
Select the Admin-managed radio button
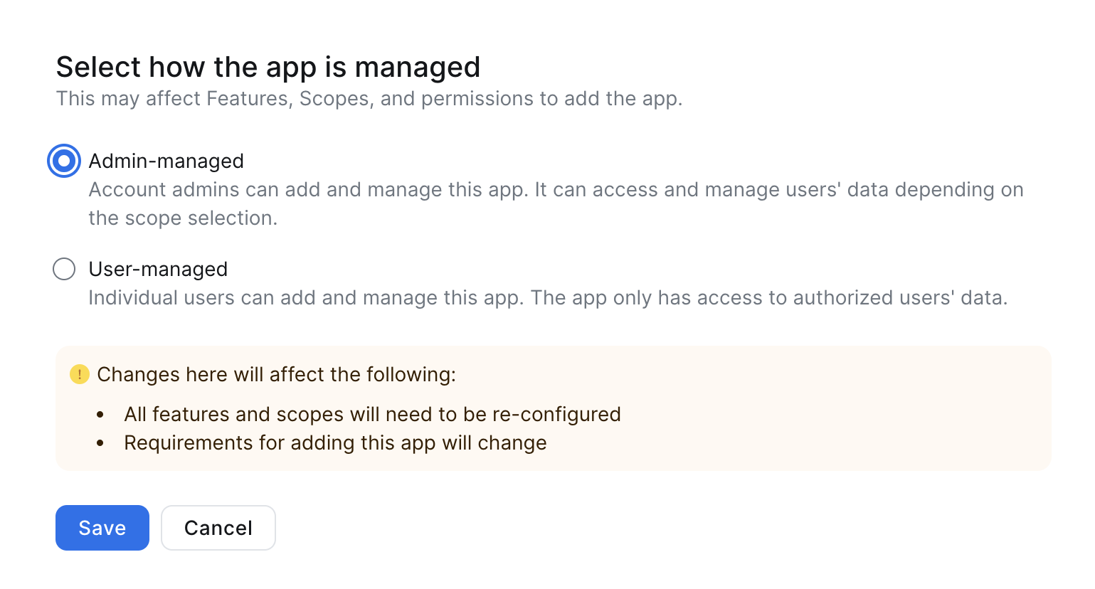64,161
